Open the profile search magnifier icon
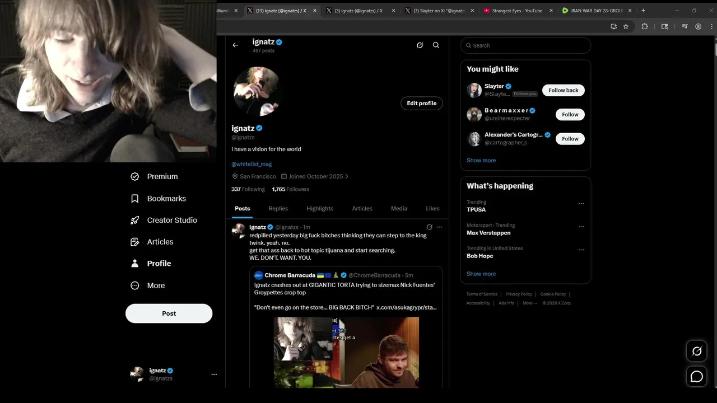 tap(436, 45)
